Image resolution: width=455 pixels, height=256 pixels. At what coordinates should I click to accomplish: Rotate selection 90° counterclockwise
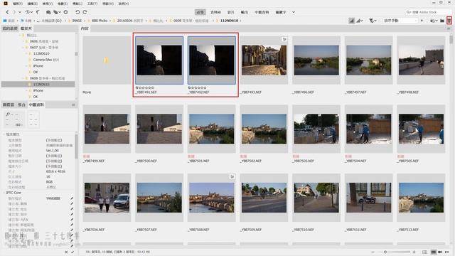(77, 12)
